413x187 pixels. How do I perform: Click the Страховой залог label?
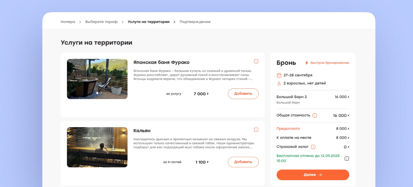(x=293, y=147)
